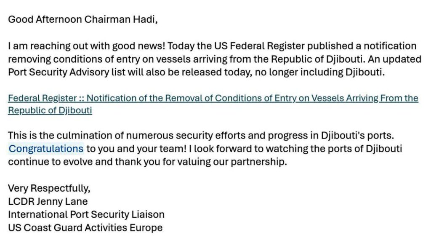
Task: Click the 'Very Respectfully,' closing line
Action: coord(49,188)
